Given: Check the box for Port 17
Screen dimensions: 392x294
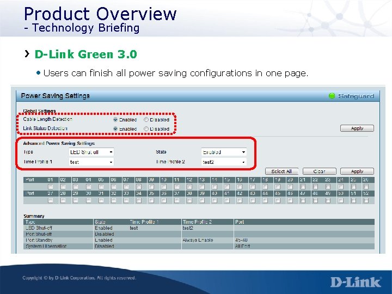Looking at the screenshot, I should (x=253, y=187).
